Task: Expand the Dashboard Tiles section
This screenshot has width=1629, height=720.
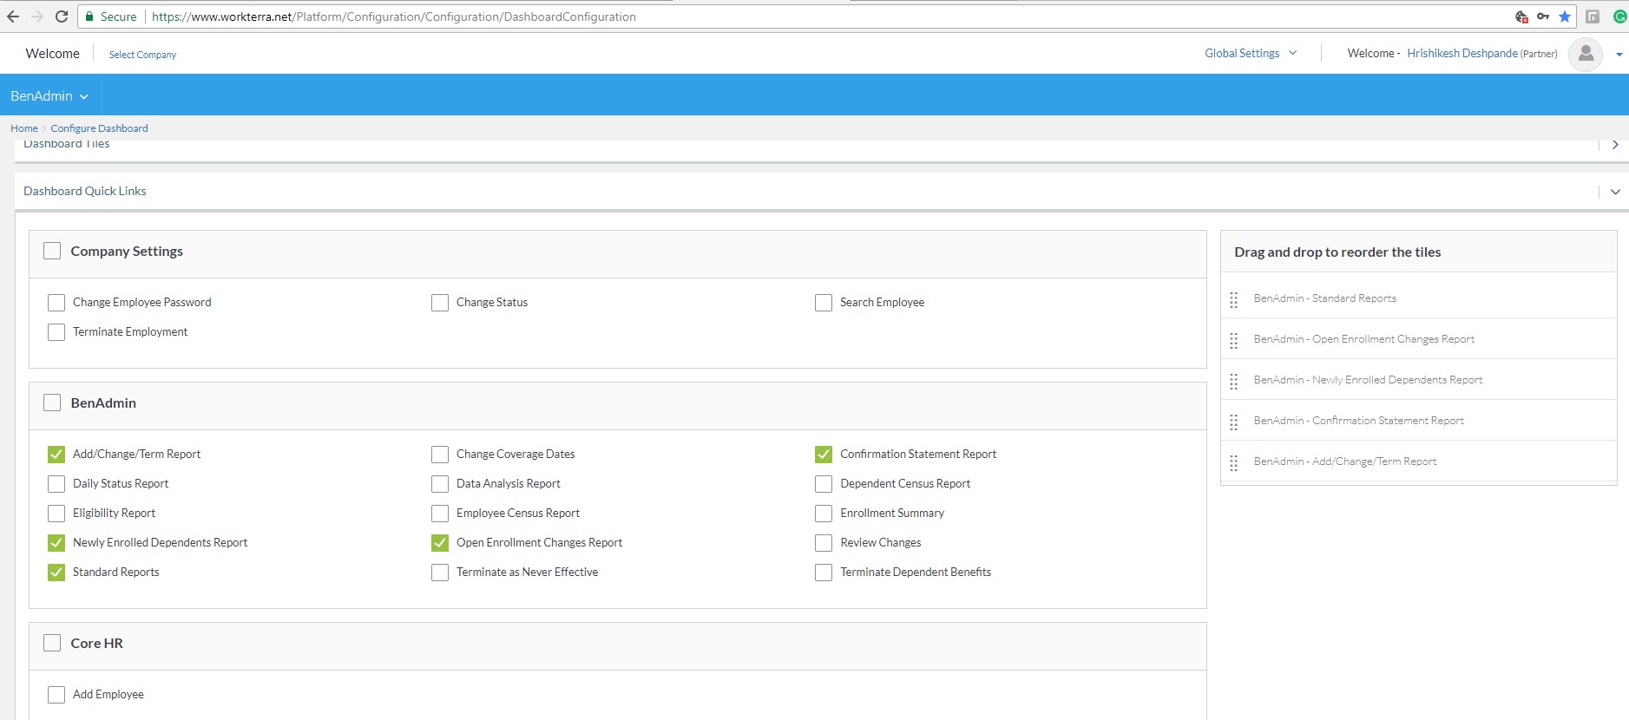Action: 1615,145
